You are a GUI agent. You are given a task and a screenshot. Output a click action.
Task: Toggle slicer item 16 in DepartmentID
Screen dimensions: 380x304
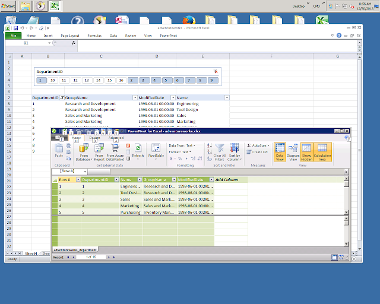tap(121, 80)
